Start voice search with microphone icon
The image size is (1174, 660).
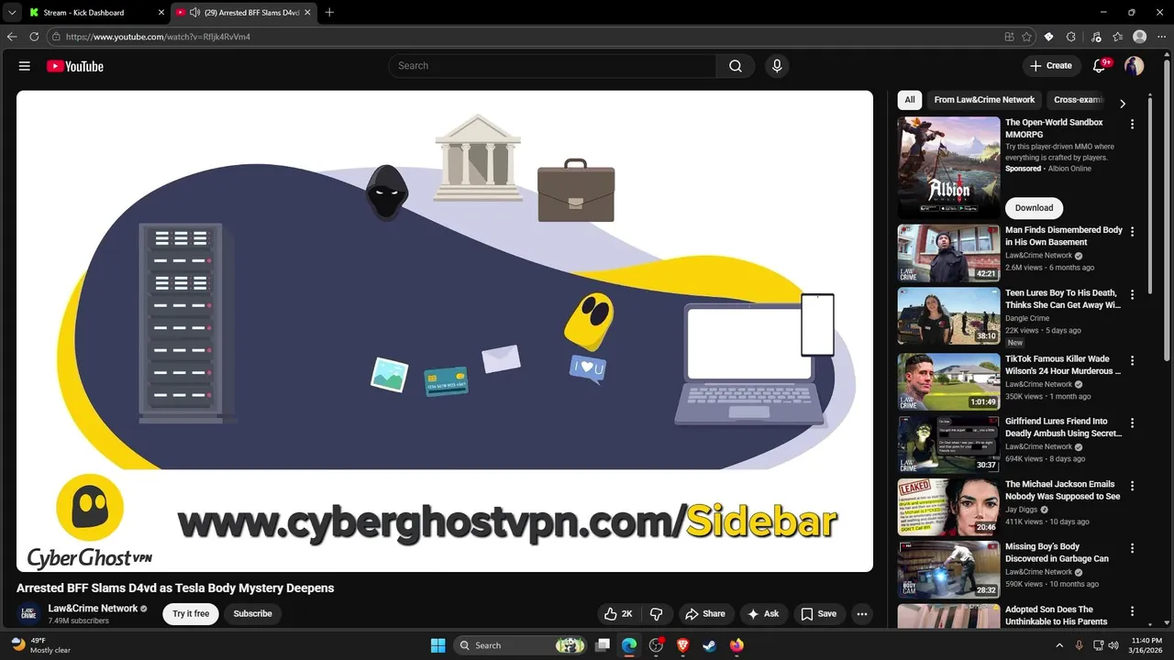777,66
